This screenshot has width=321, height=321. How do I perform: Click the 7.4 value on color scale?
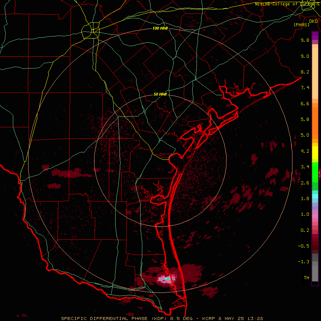[305, 88]
